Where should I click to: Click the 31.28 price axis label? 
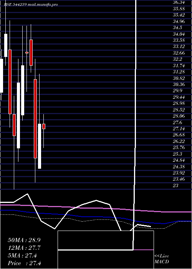[179, 72]
